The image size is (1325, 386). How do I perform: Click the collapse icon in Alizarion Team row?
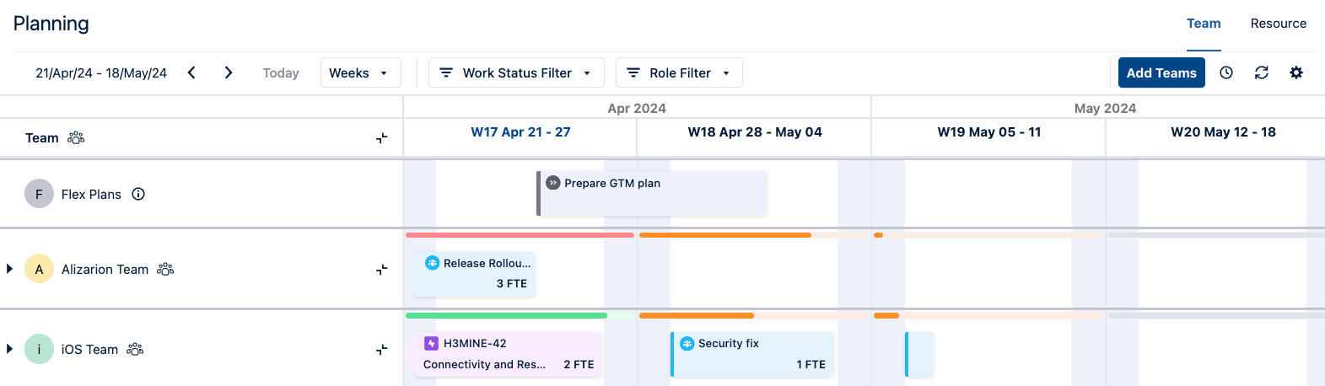381,270
